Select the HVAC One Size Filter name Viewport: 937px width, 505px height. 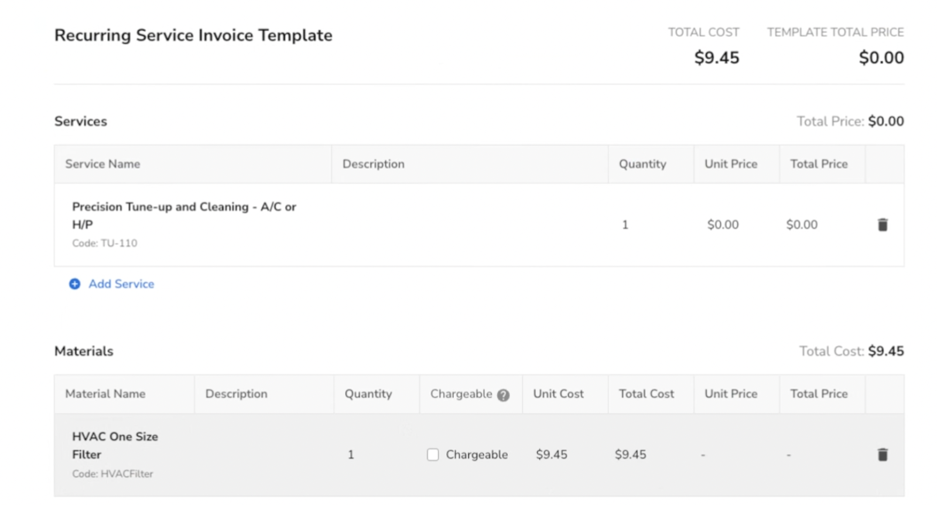pyautogui.click(x=115, y=446)
